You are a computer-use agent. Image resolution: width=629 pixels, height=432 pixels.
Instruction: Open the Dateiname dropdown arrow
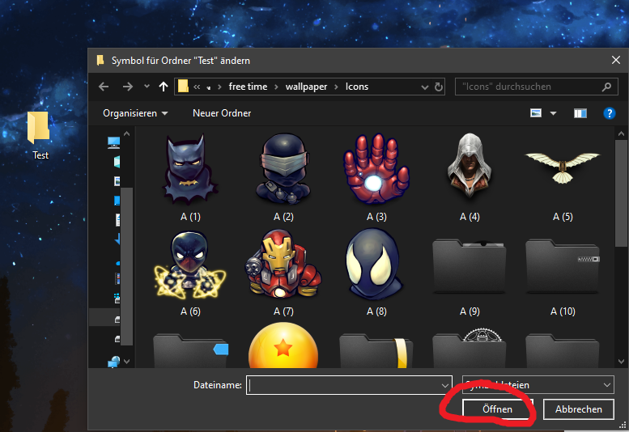[x=445, y=385]
